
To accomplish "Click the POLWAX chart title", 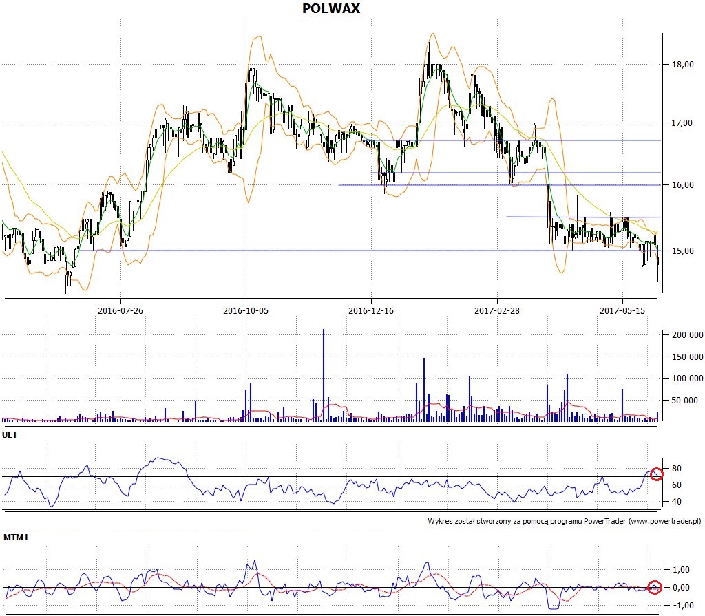I will [x=331, y=8].
